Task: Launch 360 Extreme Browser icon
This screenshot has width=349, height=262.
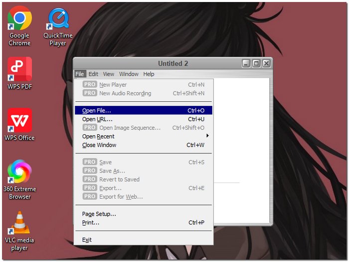Action: point(19,180)
